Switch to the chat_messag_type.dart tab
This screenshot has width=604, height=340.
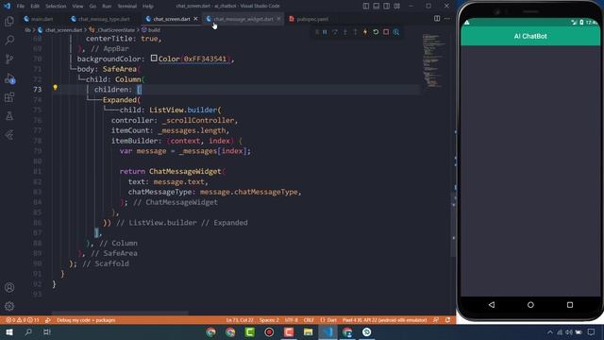point(104,19)
